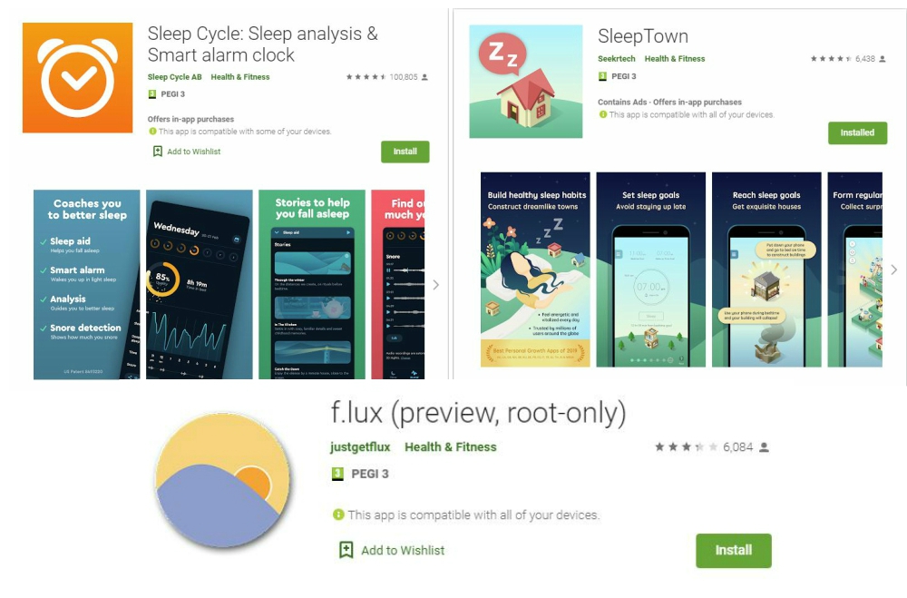
Task: Open f.lux Health & Fitness category
Action: 451,446
